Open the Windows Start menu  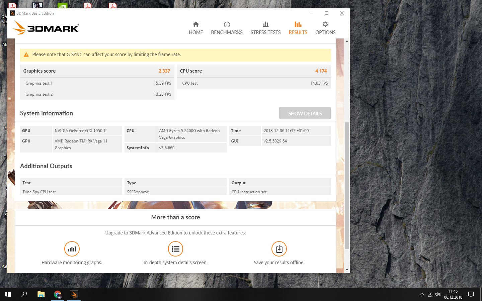tap(8, 294)
